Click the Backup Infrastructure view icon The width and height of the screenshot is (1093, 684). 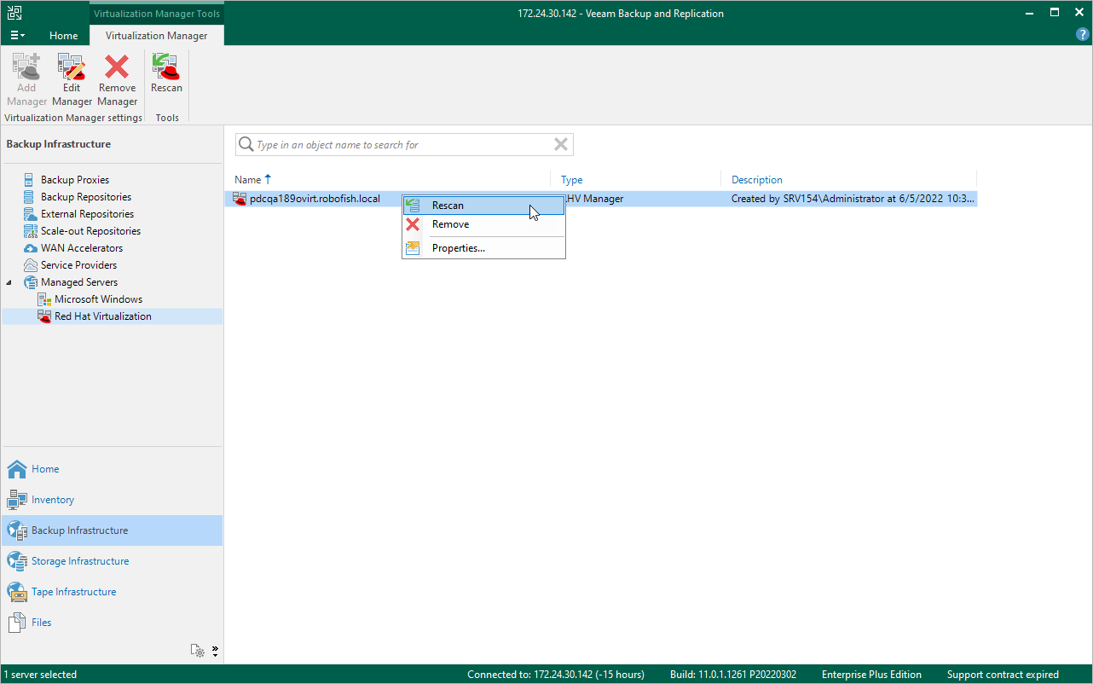[17, 530]
